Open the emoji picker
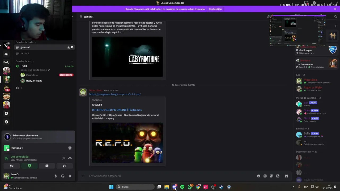The height and width of the screenshot is (191, 340). 259,176
